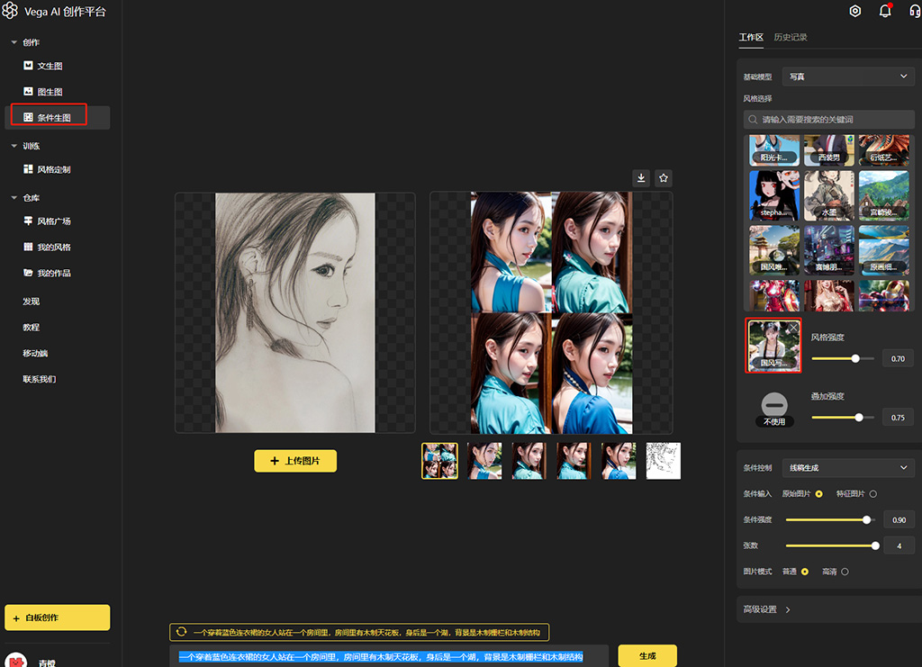Select the 特征图片 radio option
This screenshot has width=922, height=667.
872,493
